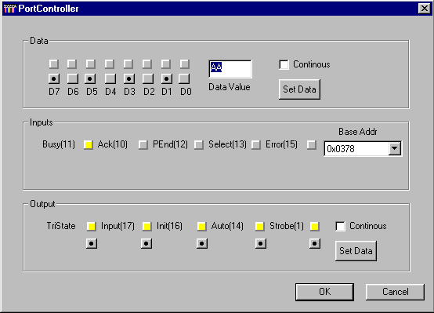Toggle the D4 data bit button
This screenshot has height=313, width=434.
click(x=110, y=78)
